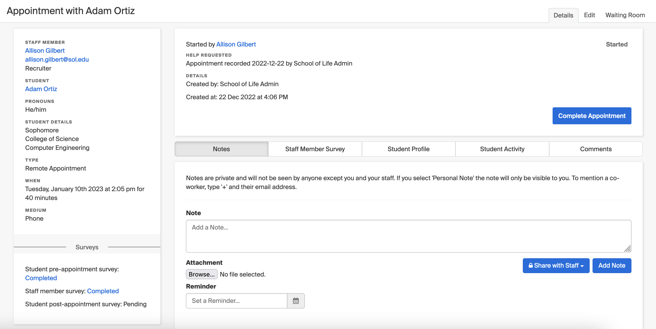Open student Adam Ortiz's profile link
The width and height of the screenshot is (656, 329).
41,89
